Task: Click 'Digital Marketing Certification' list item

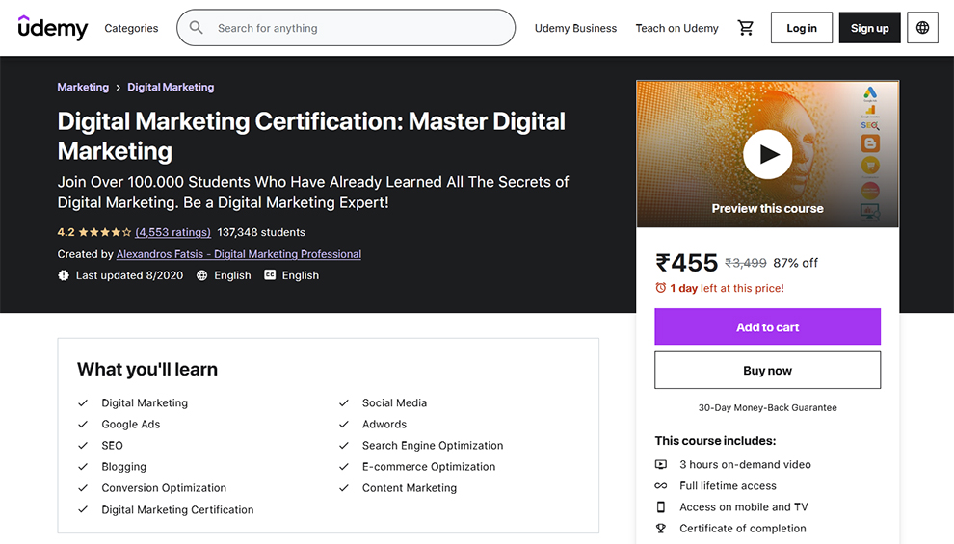Action: 177,510
